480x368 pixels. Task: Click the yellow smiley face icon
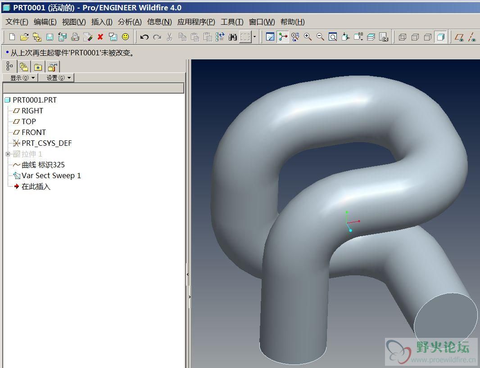(x=126, y=37)
